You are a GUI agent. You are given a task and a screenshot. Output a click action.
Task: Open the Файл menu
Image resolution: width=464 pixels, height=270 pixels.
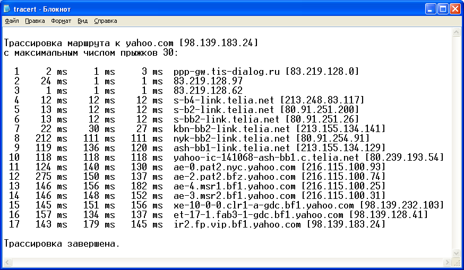pos(12,21)
